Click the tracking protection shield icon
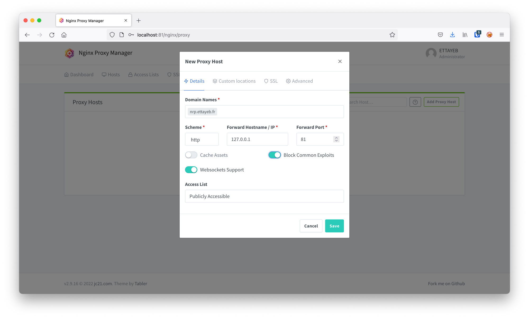Image resolution: width=529 pixels, height=319 pixels. coord(112,35)
